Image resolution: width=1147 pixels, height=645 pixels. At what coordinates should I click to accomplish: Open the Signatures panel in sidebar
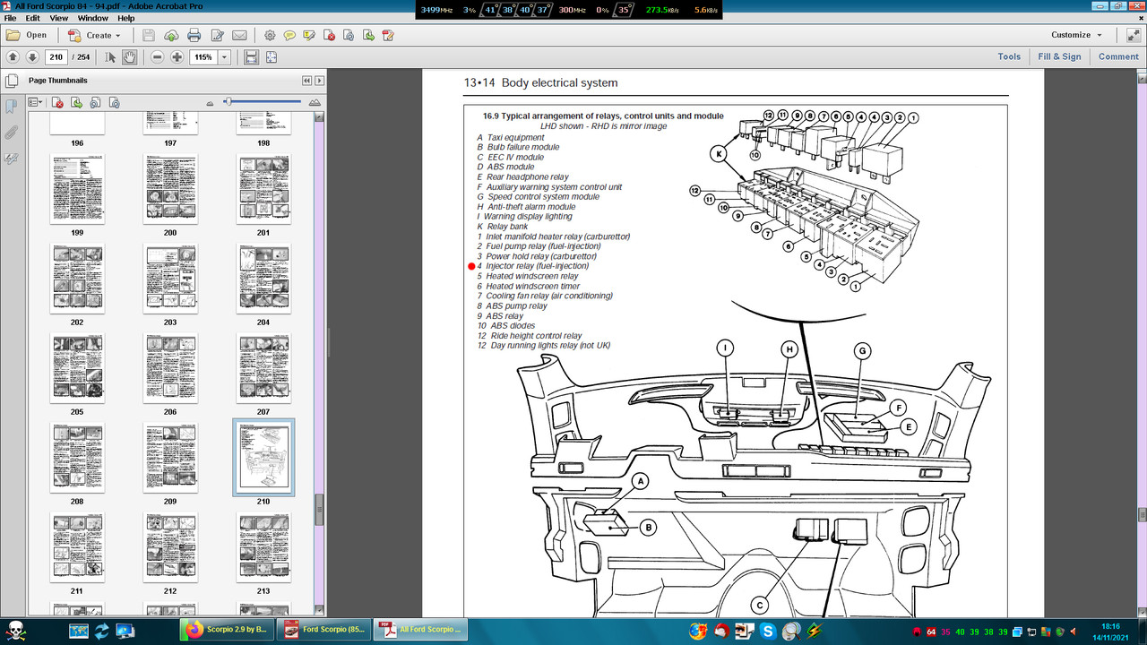point(11,159)
